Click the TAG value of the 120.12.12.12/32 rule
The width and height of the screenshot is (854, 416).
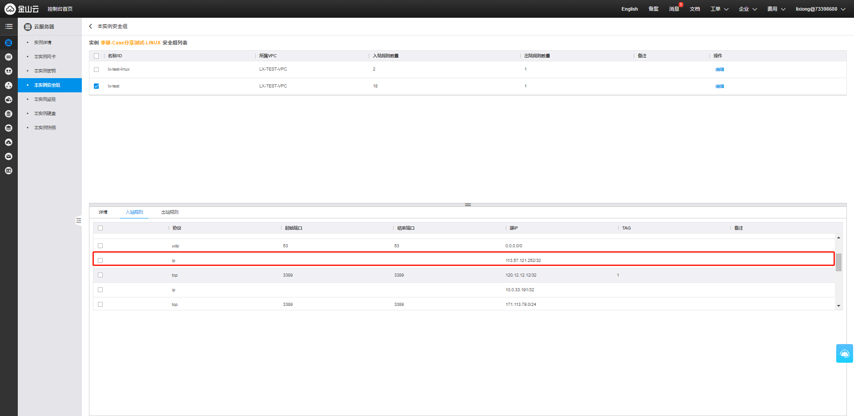[618, 275]
